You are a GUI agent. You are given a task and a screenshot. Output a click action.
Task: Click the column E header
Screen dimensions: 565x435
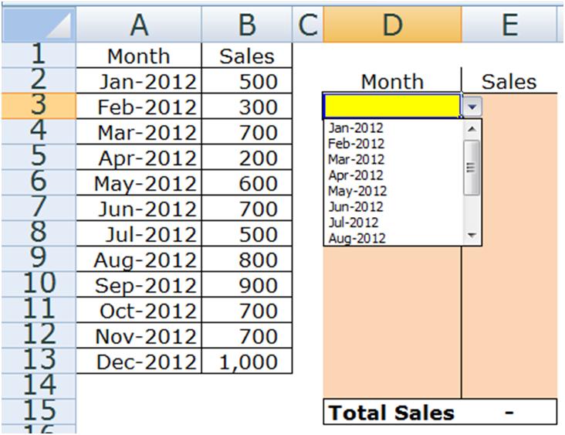coord(509,25)
